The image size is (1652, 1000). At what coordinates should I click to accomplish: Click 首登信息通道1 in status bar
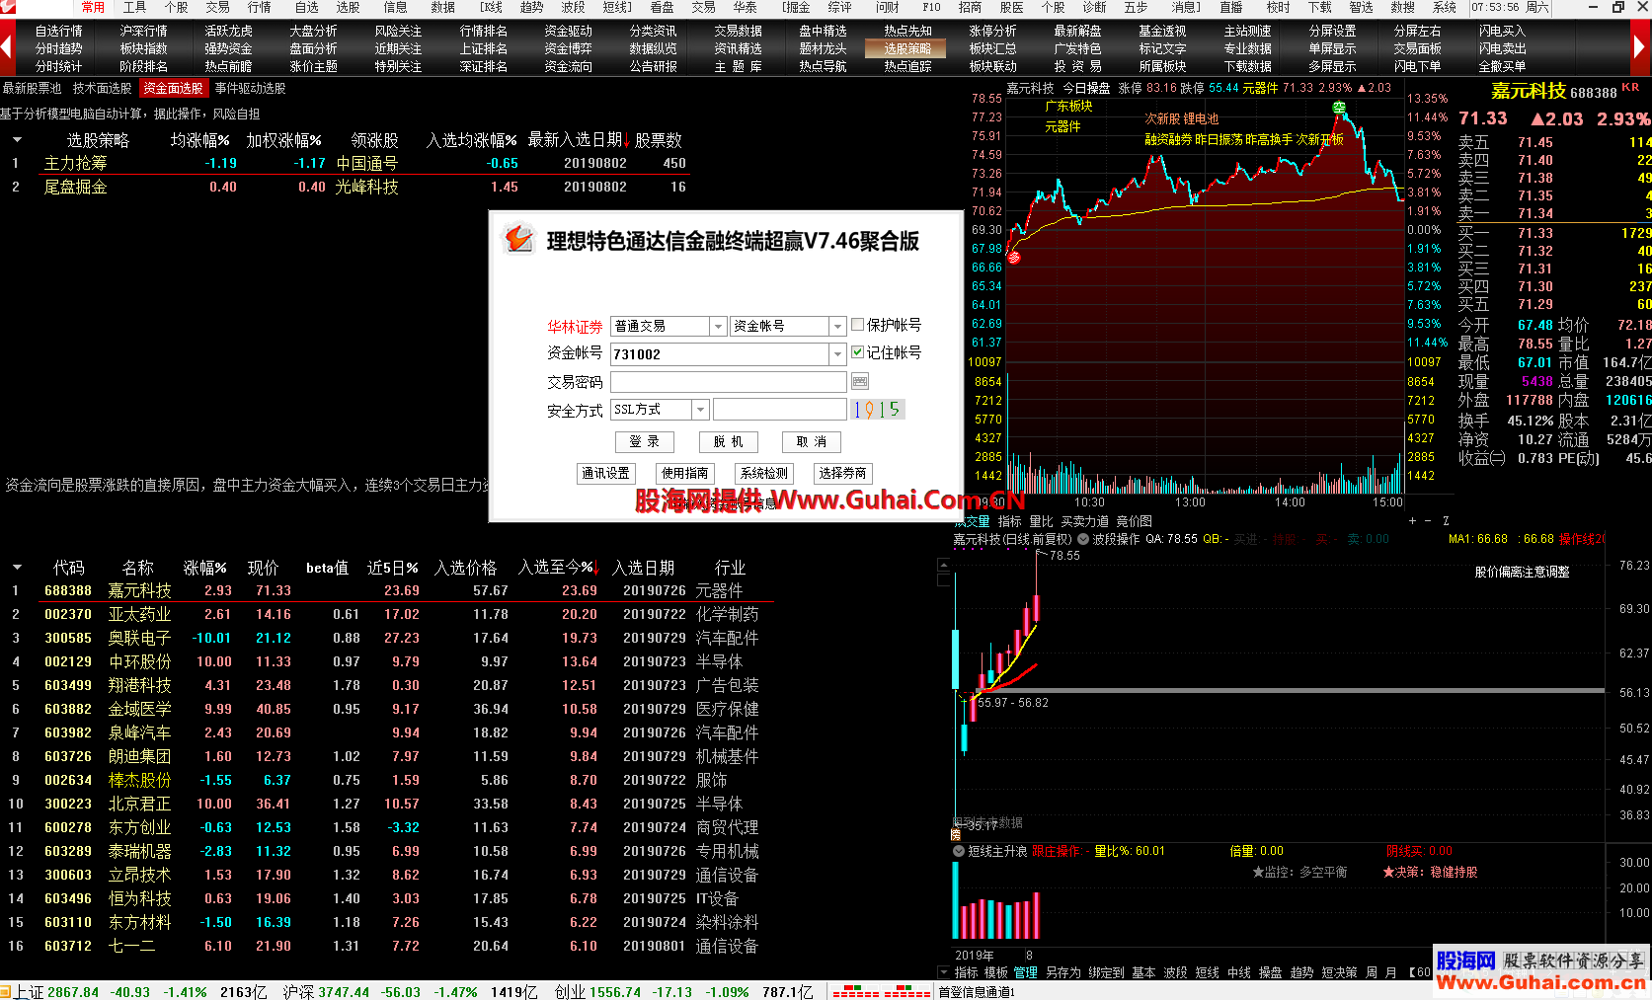977,992
